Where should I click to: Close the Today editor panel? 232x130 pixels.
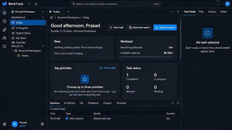point(178,12)
